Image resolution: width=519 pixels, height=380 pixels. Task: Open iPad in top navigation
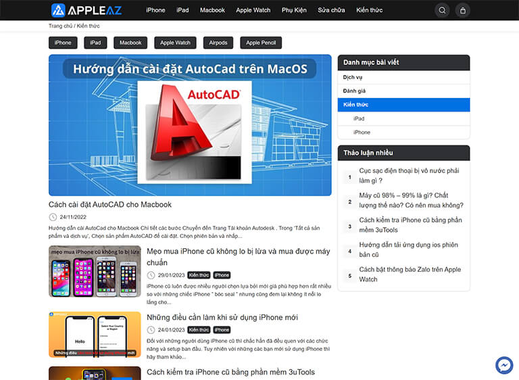[x=182, y=10]
